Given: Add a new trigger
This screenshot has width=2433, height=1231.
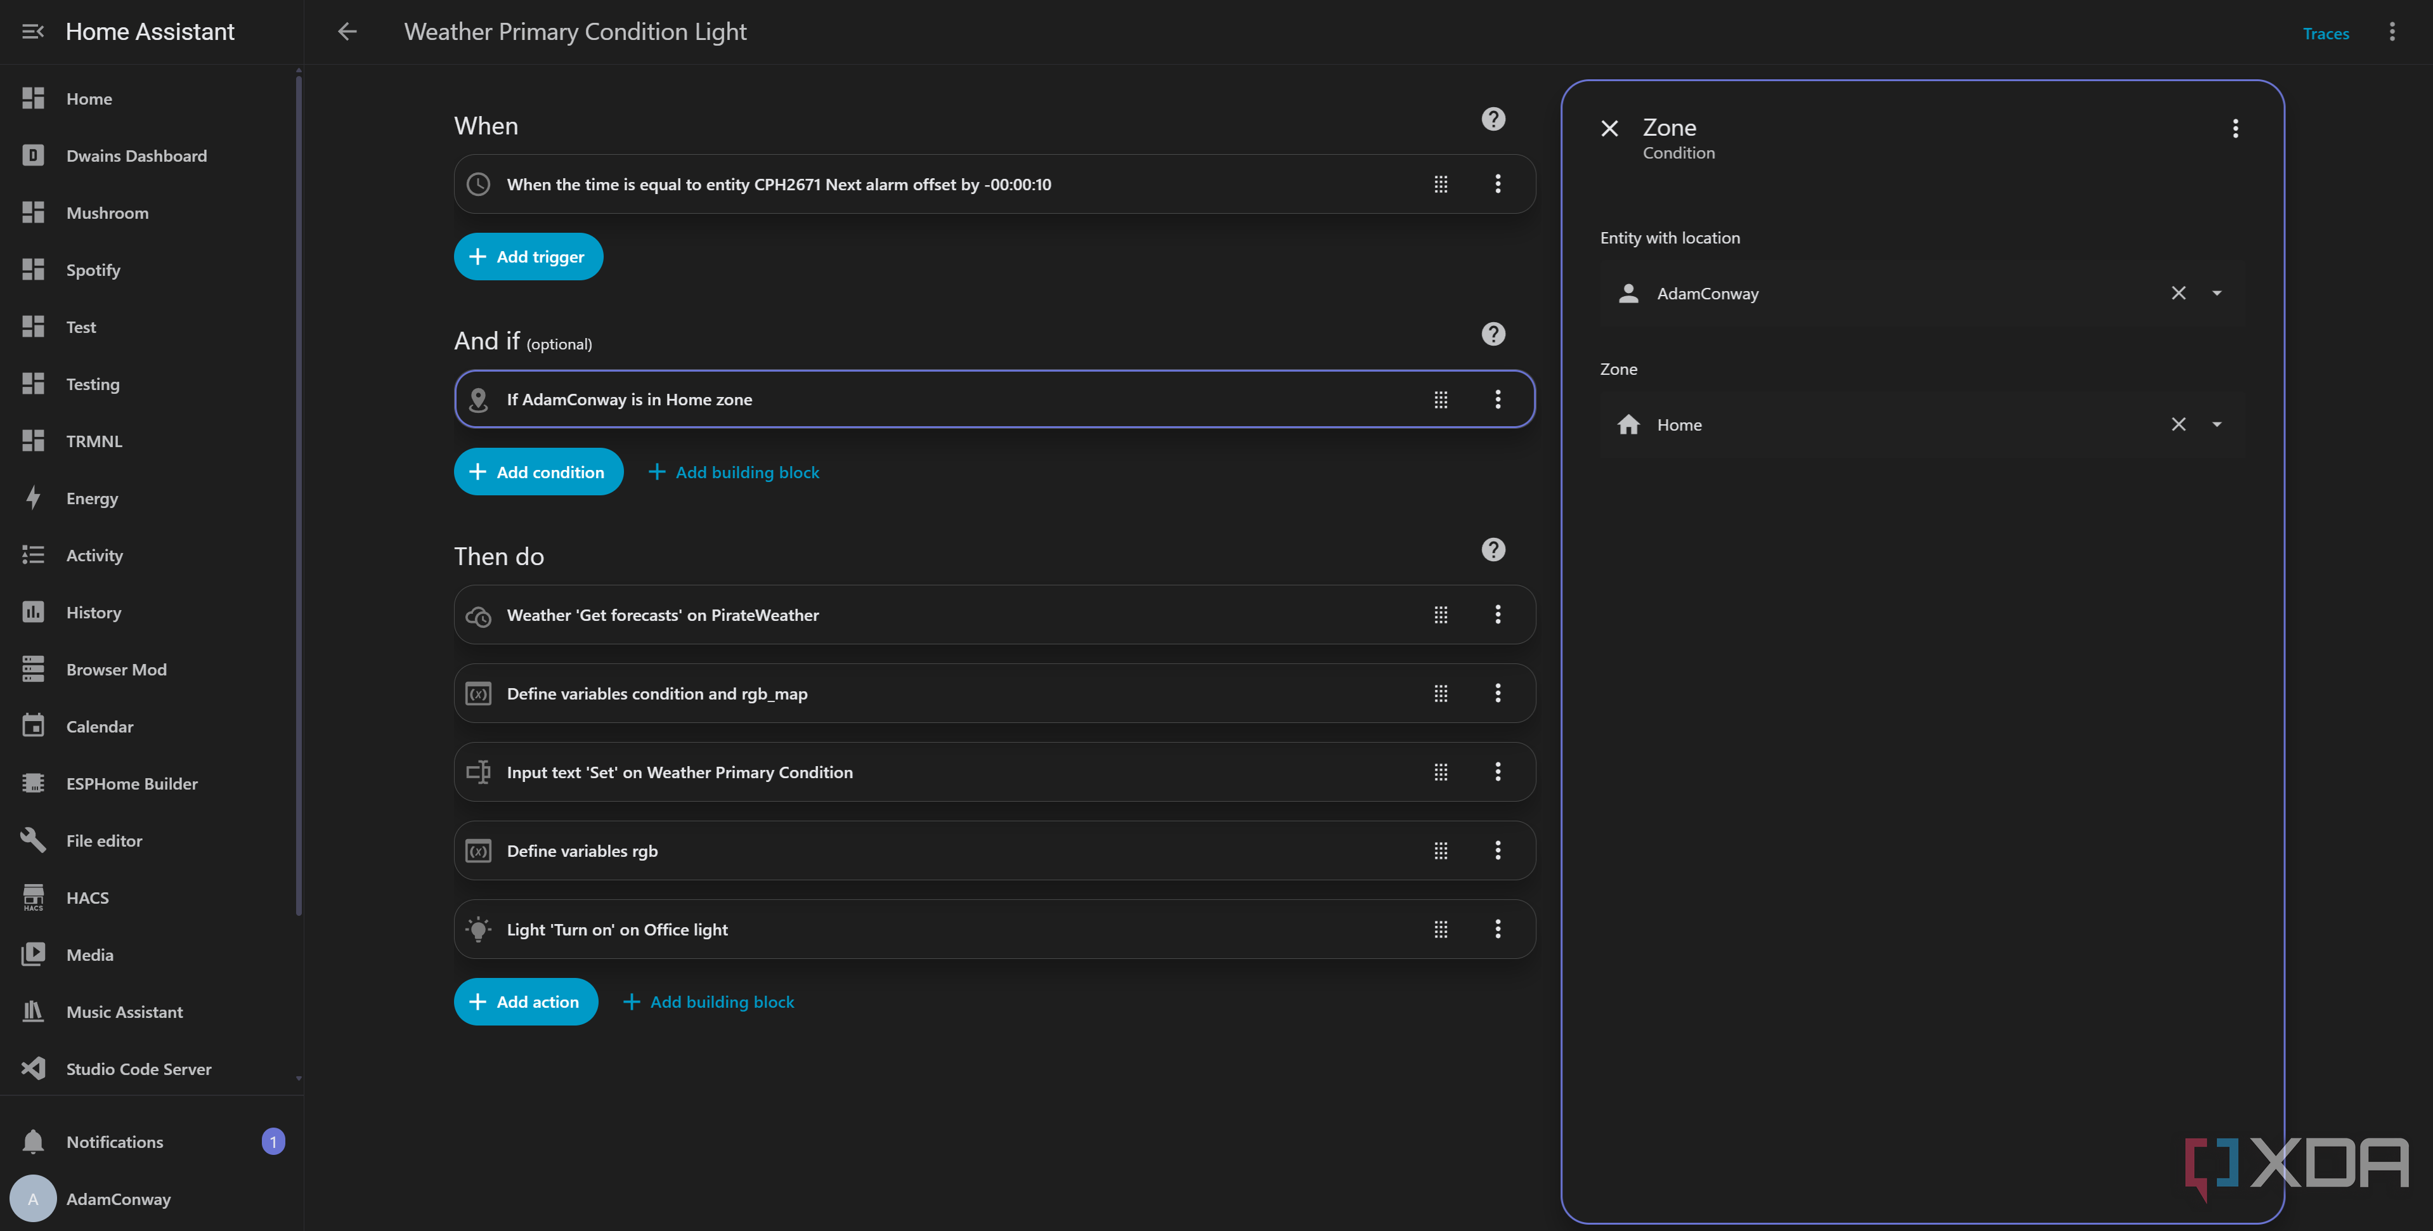Looking at the screenshot, I should click(528, 256).
